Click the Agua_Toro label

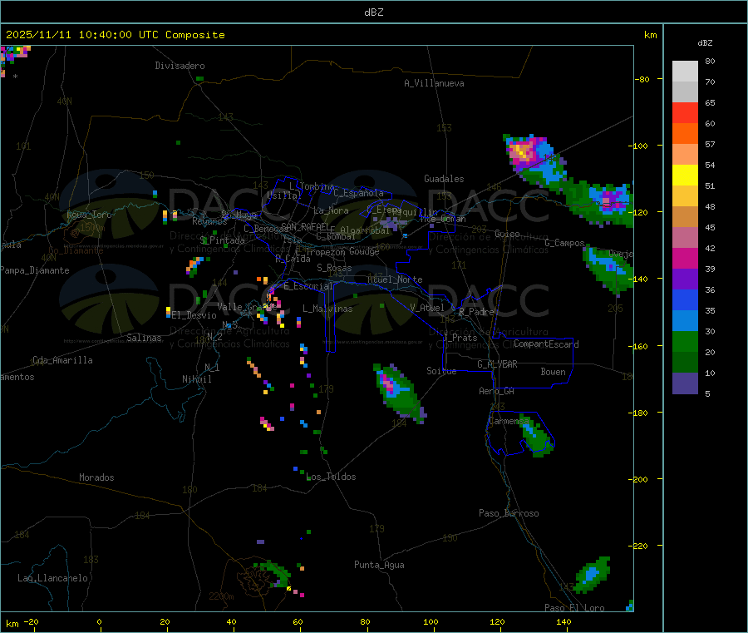coord(89,215)
